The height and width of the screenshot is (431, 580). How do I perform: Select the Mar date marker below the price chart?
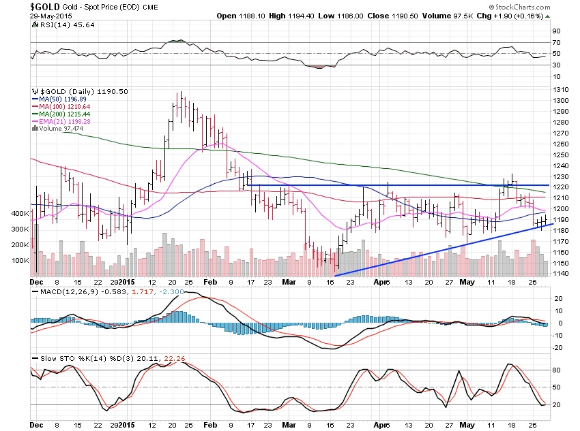289,282
